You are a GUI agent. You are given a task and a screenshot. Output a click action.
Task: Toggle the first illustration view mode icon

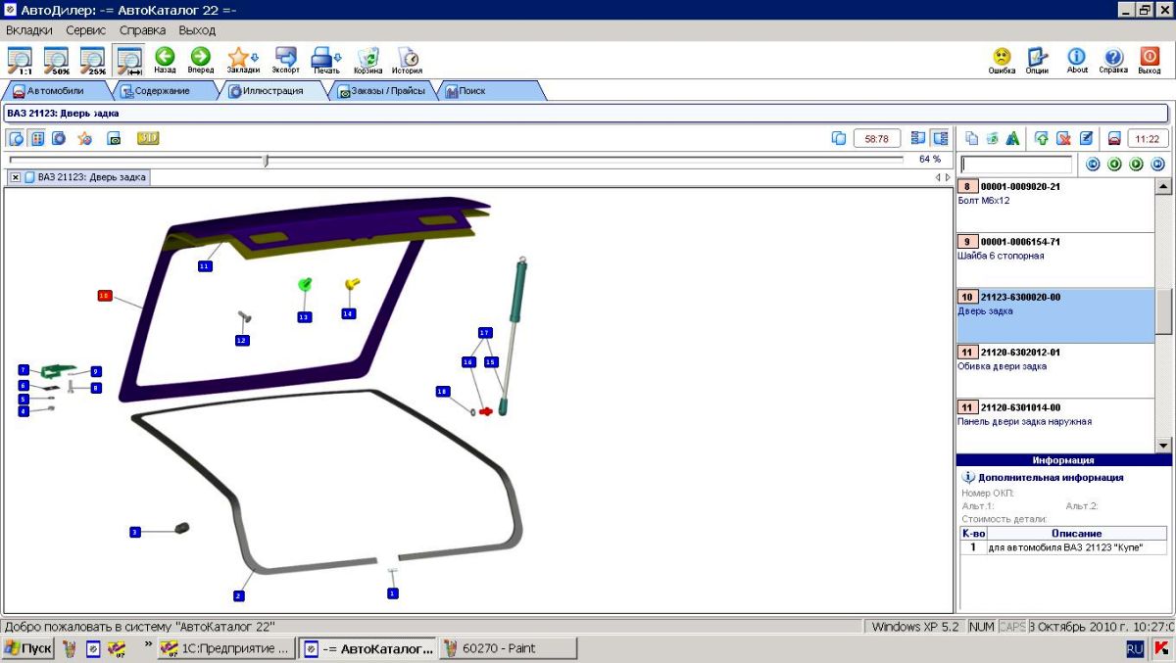(x=17, y=138)
